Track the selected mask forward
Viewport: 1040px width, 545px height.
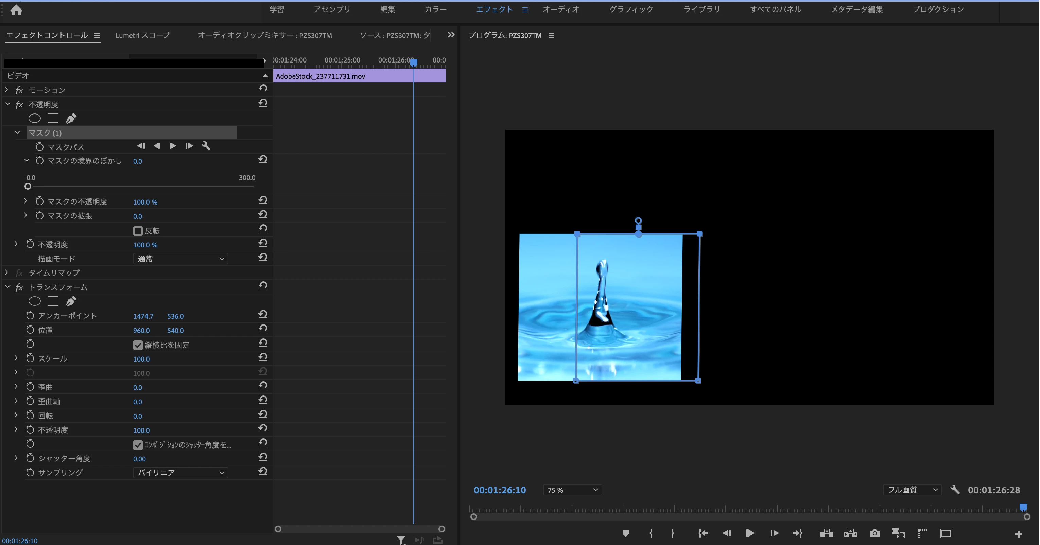click(173, 146)
